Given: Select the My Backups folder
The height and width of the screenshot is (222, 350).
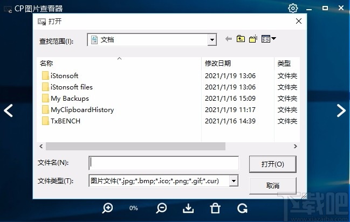Looking at the screenshot, I should pos(70,99).
